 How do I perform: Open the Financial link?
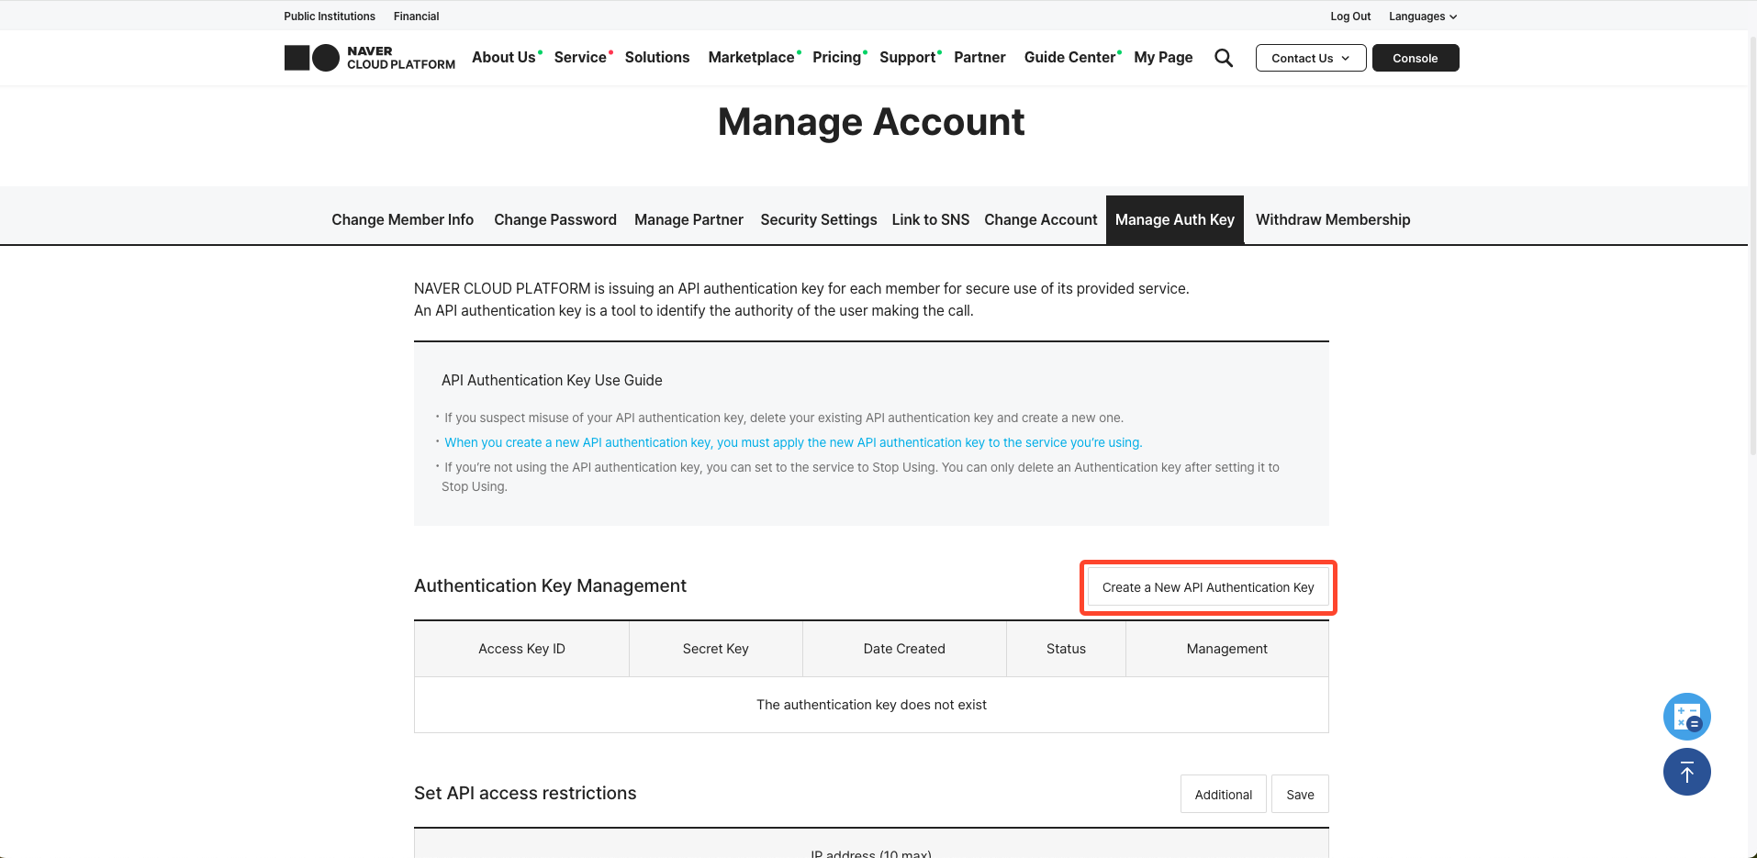click(416, 17)
